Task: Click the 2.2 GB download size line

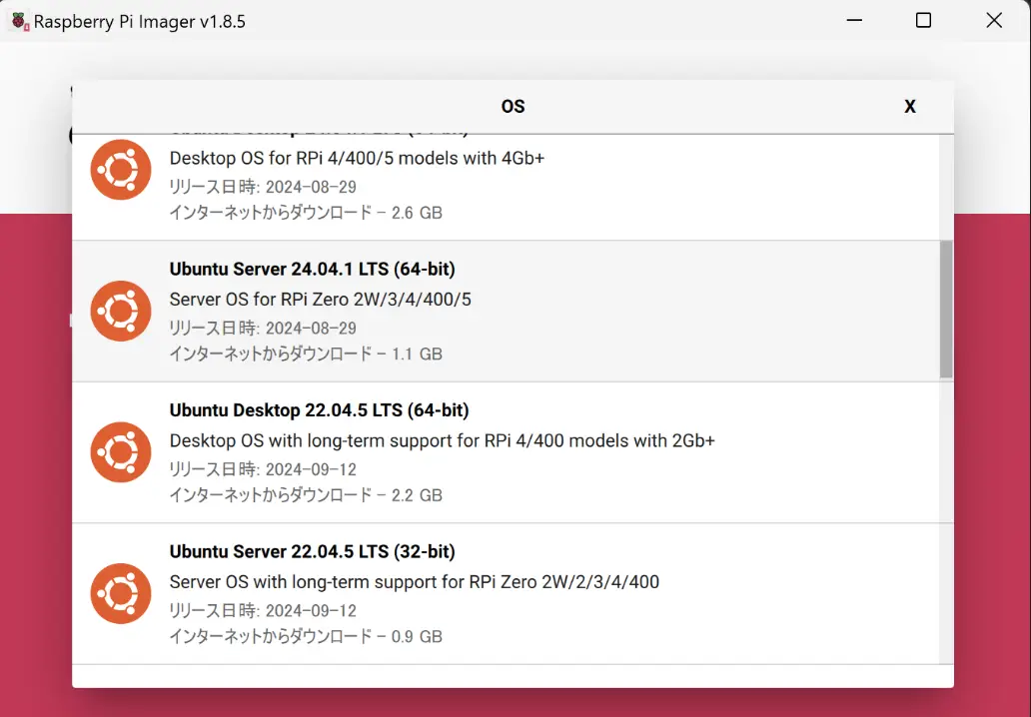Action: (x=306, y=495)
